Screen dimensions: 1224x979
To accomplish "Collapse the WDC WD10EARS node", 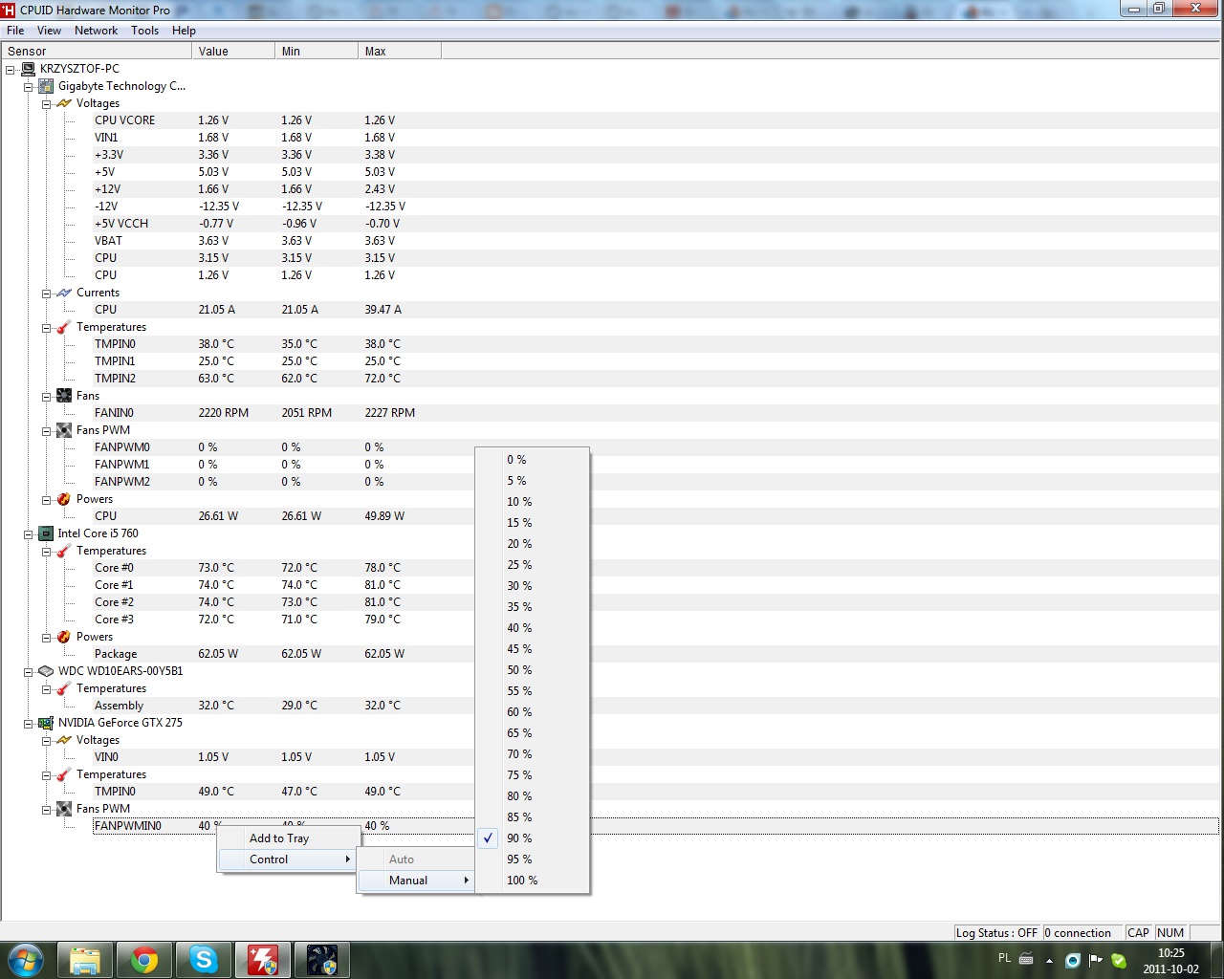I will [29, 672].
